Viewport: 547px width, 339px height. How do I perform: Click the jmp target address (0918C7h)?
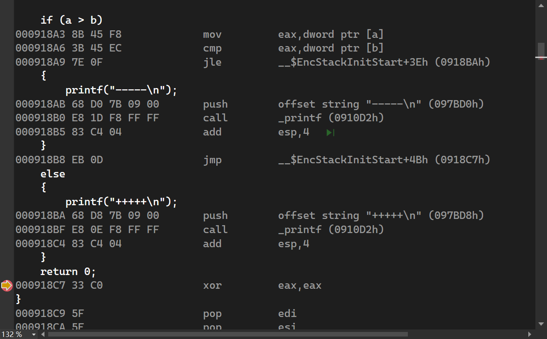462,160
